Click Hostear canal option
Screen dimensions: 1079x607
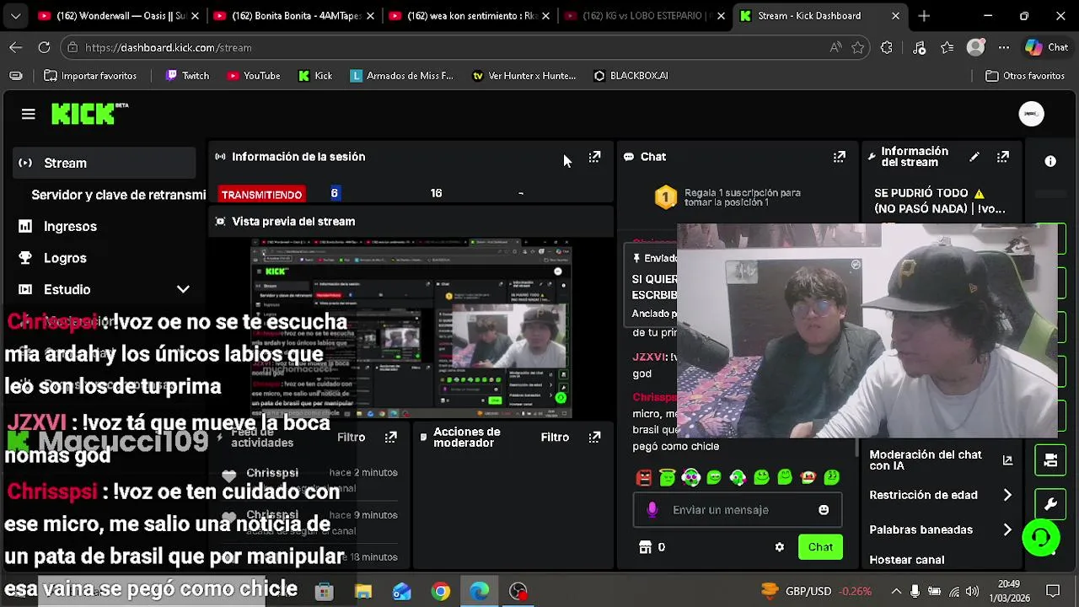[906, 559]
